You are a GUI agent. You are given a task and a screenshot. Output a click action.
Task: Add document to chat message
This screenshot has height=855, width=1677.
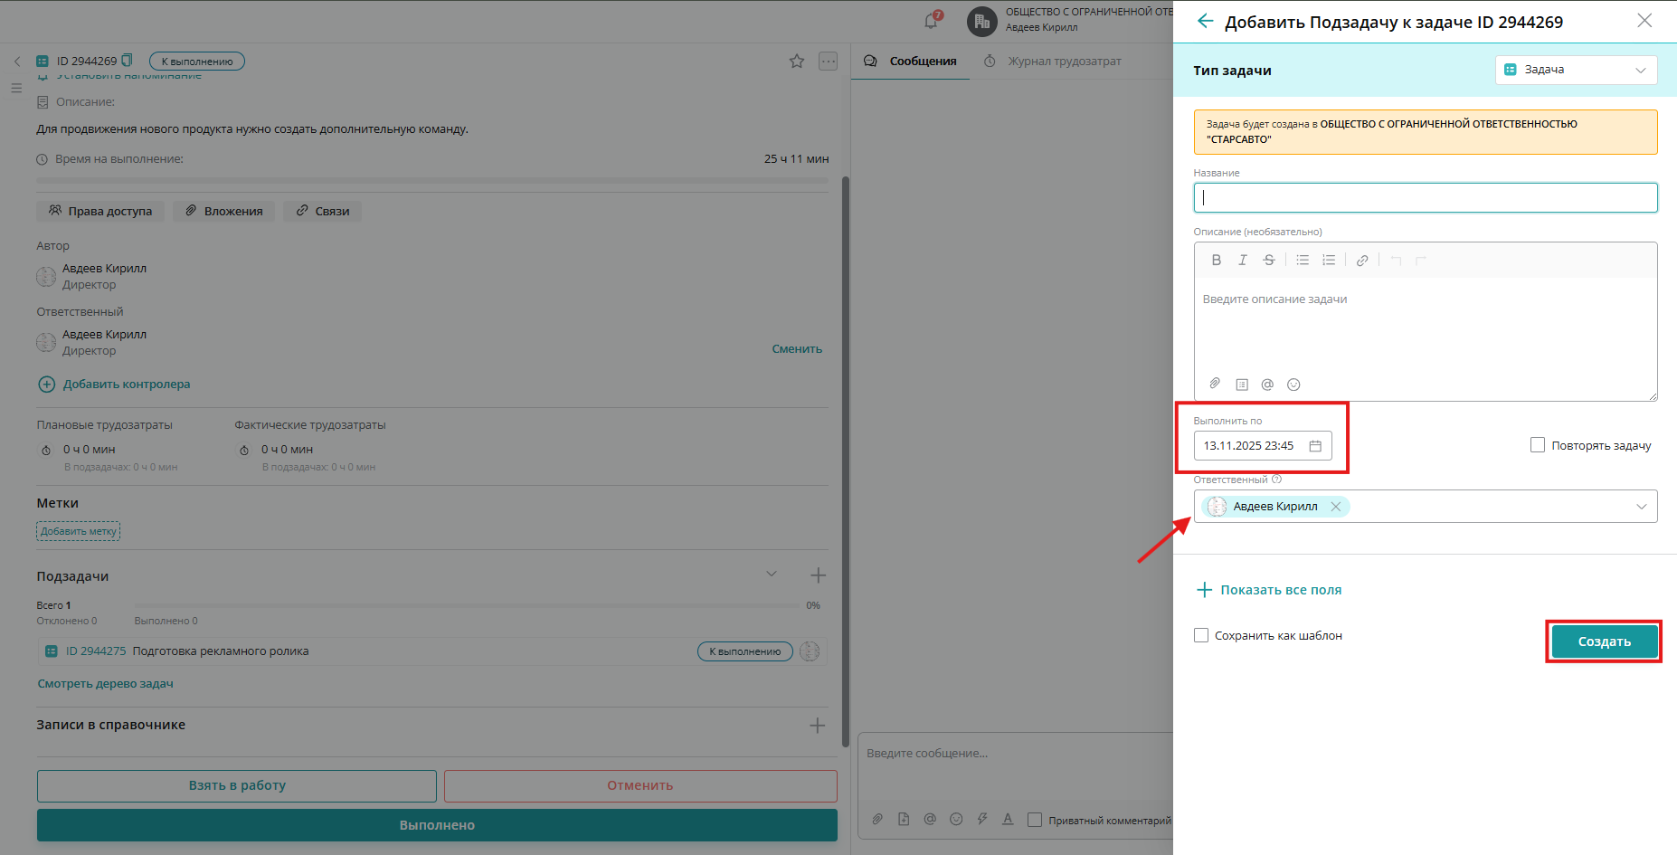[904, 820]
